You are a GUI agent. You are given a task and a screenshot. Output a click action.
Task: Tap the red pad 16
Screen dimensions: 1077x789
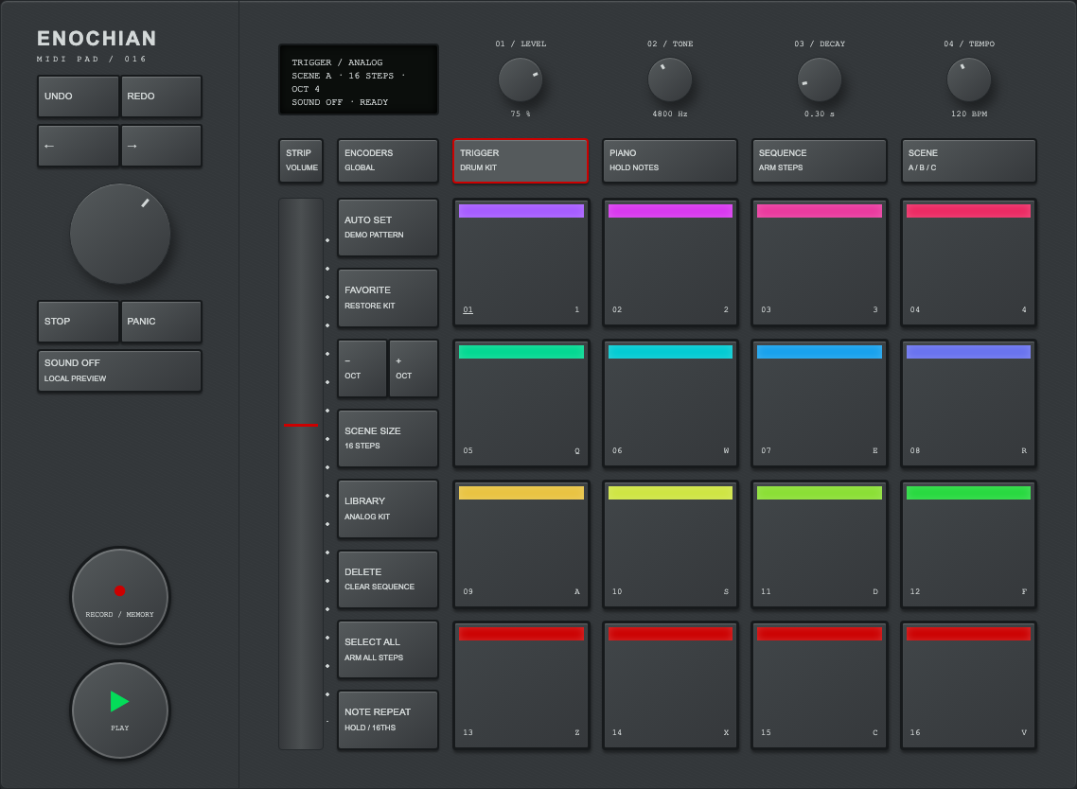click(968, 685)
